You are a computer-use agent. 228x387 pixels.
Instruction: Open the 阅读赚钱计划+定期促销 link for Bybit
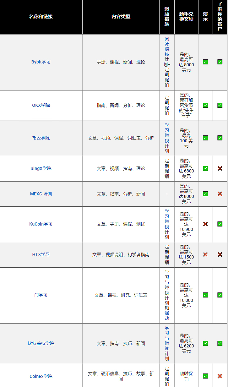click(x=167, y=62)
